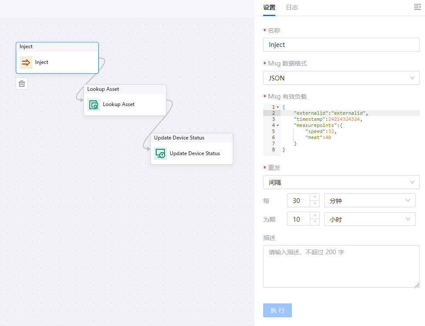Select the Lookup Asset node header
Image resolution: width=425 pixels, height=326 pixels.
point(125,89)
